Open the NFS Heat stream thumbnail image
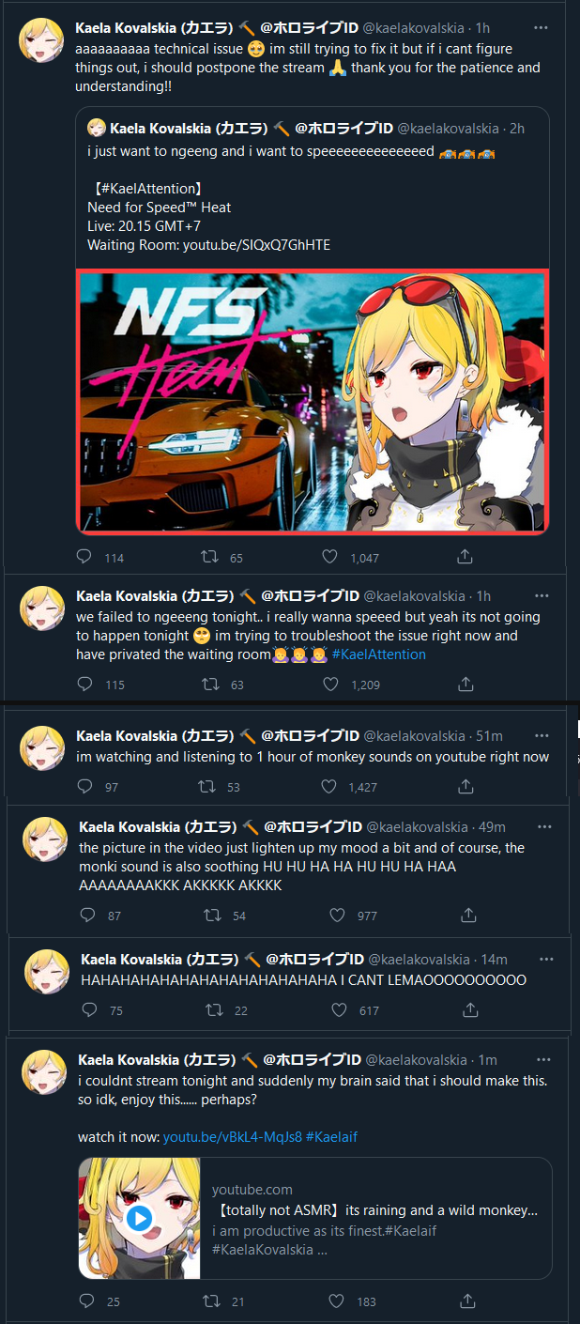Viewport: 580px width, 1324px height. tap(313, 401)
